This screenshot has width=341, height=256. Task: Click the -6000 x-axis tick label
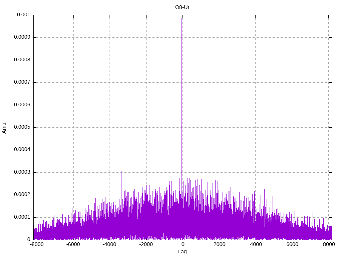73,245
